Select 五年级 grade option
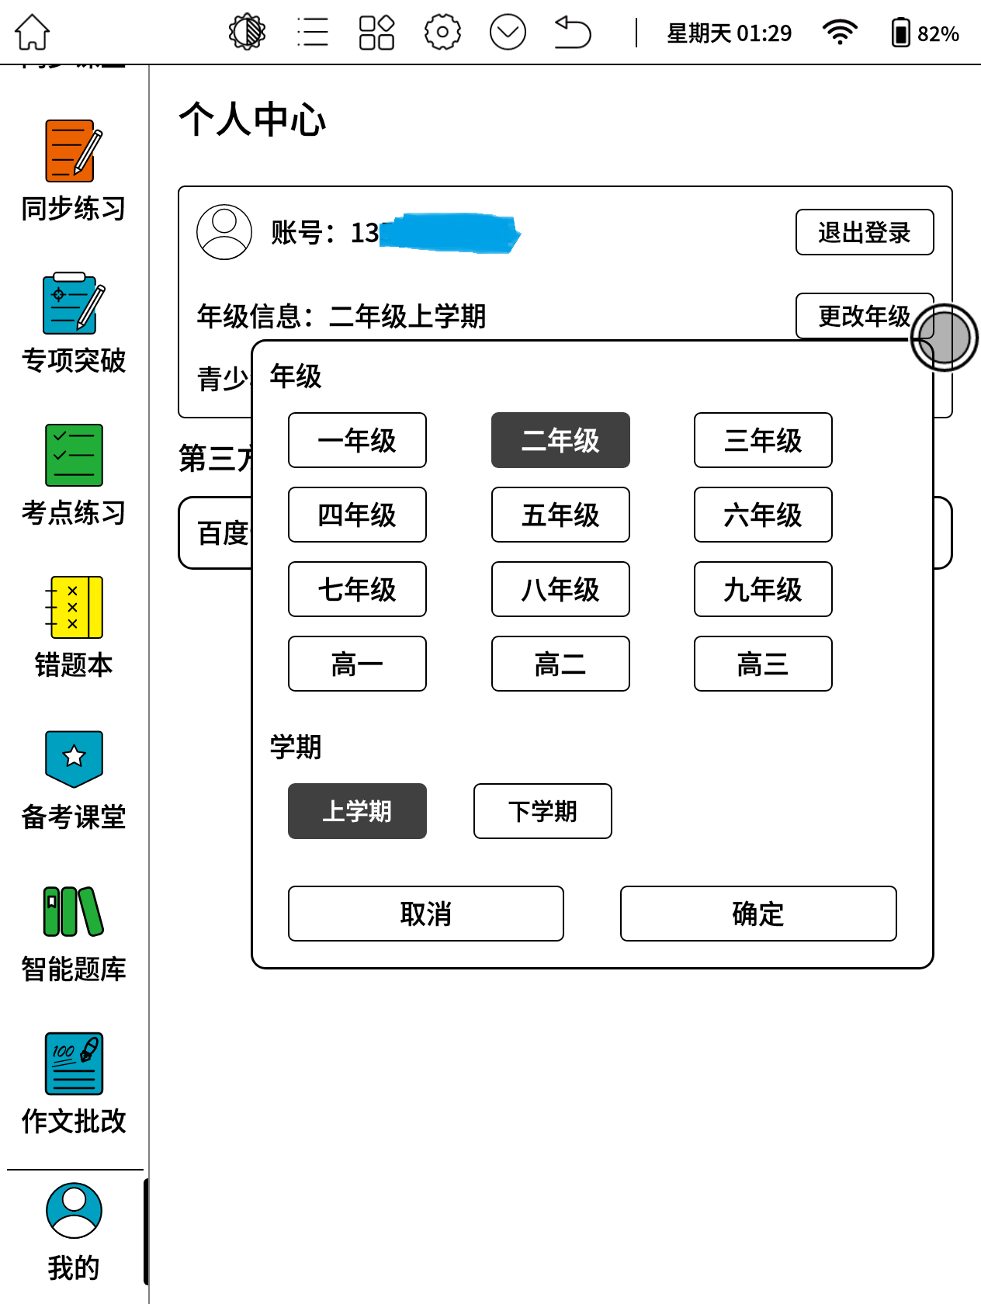 tap(560, 515)
